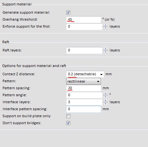Decrease the Interface layers count
Image resolution: width=148 pixels, height=147 pixels.
(105, 104)
